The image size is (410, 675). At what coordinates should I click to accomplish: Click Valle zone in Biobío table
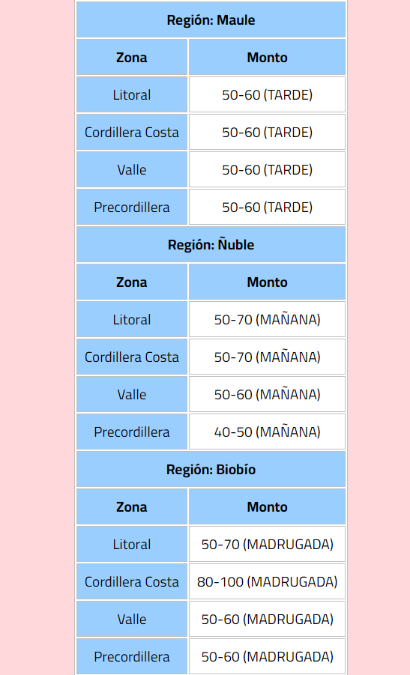click(132, 619)
